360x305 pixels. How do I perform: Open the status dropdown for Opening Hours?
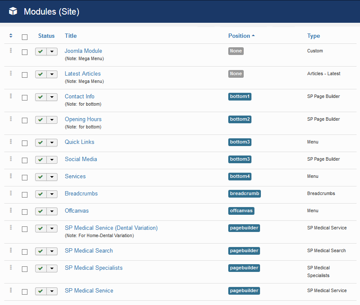coord(52,120)
